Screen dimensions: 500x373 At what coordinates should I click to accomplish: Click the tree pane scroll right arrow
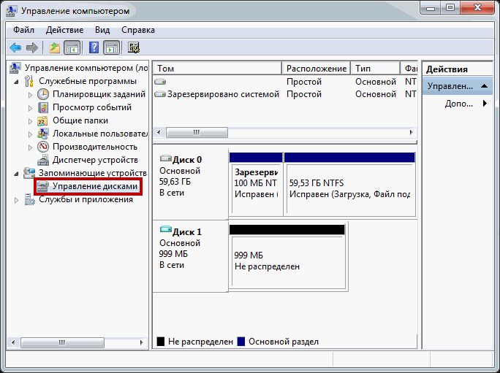click(x=142, y=343)
